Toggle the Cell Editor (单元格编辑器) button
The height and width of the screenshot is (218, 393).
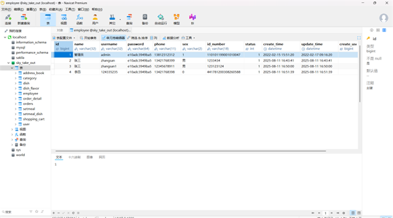(x=113, y=38)
